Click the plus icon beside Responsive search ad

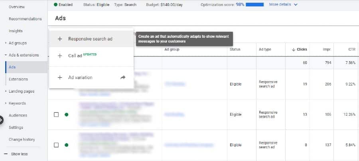(60, 39)
